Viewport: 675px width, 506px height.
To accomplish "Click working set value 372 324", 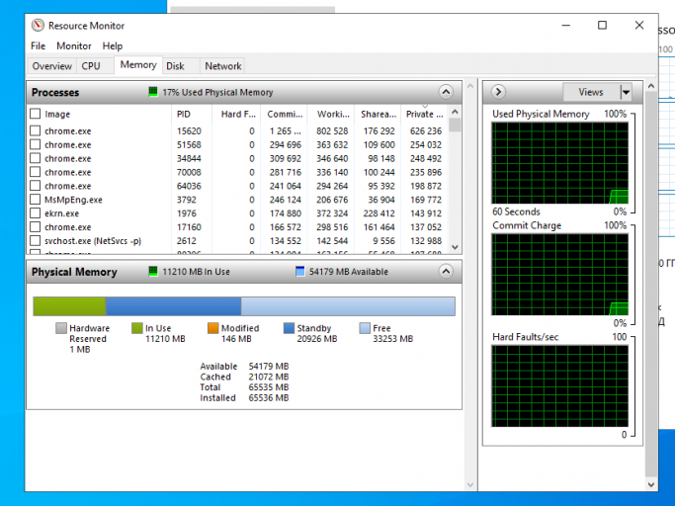I will [x=332, y=213].
